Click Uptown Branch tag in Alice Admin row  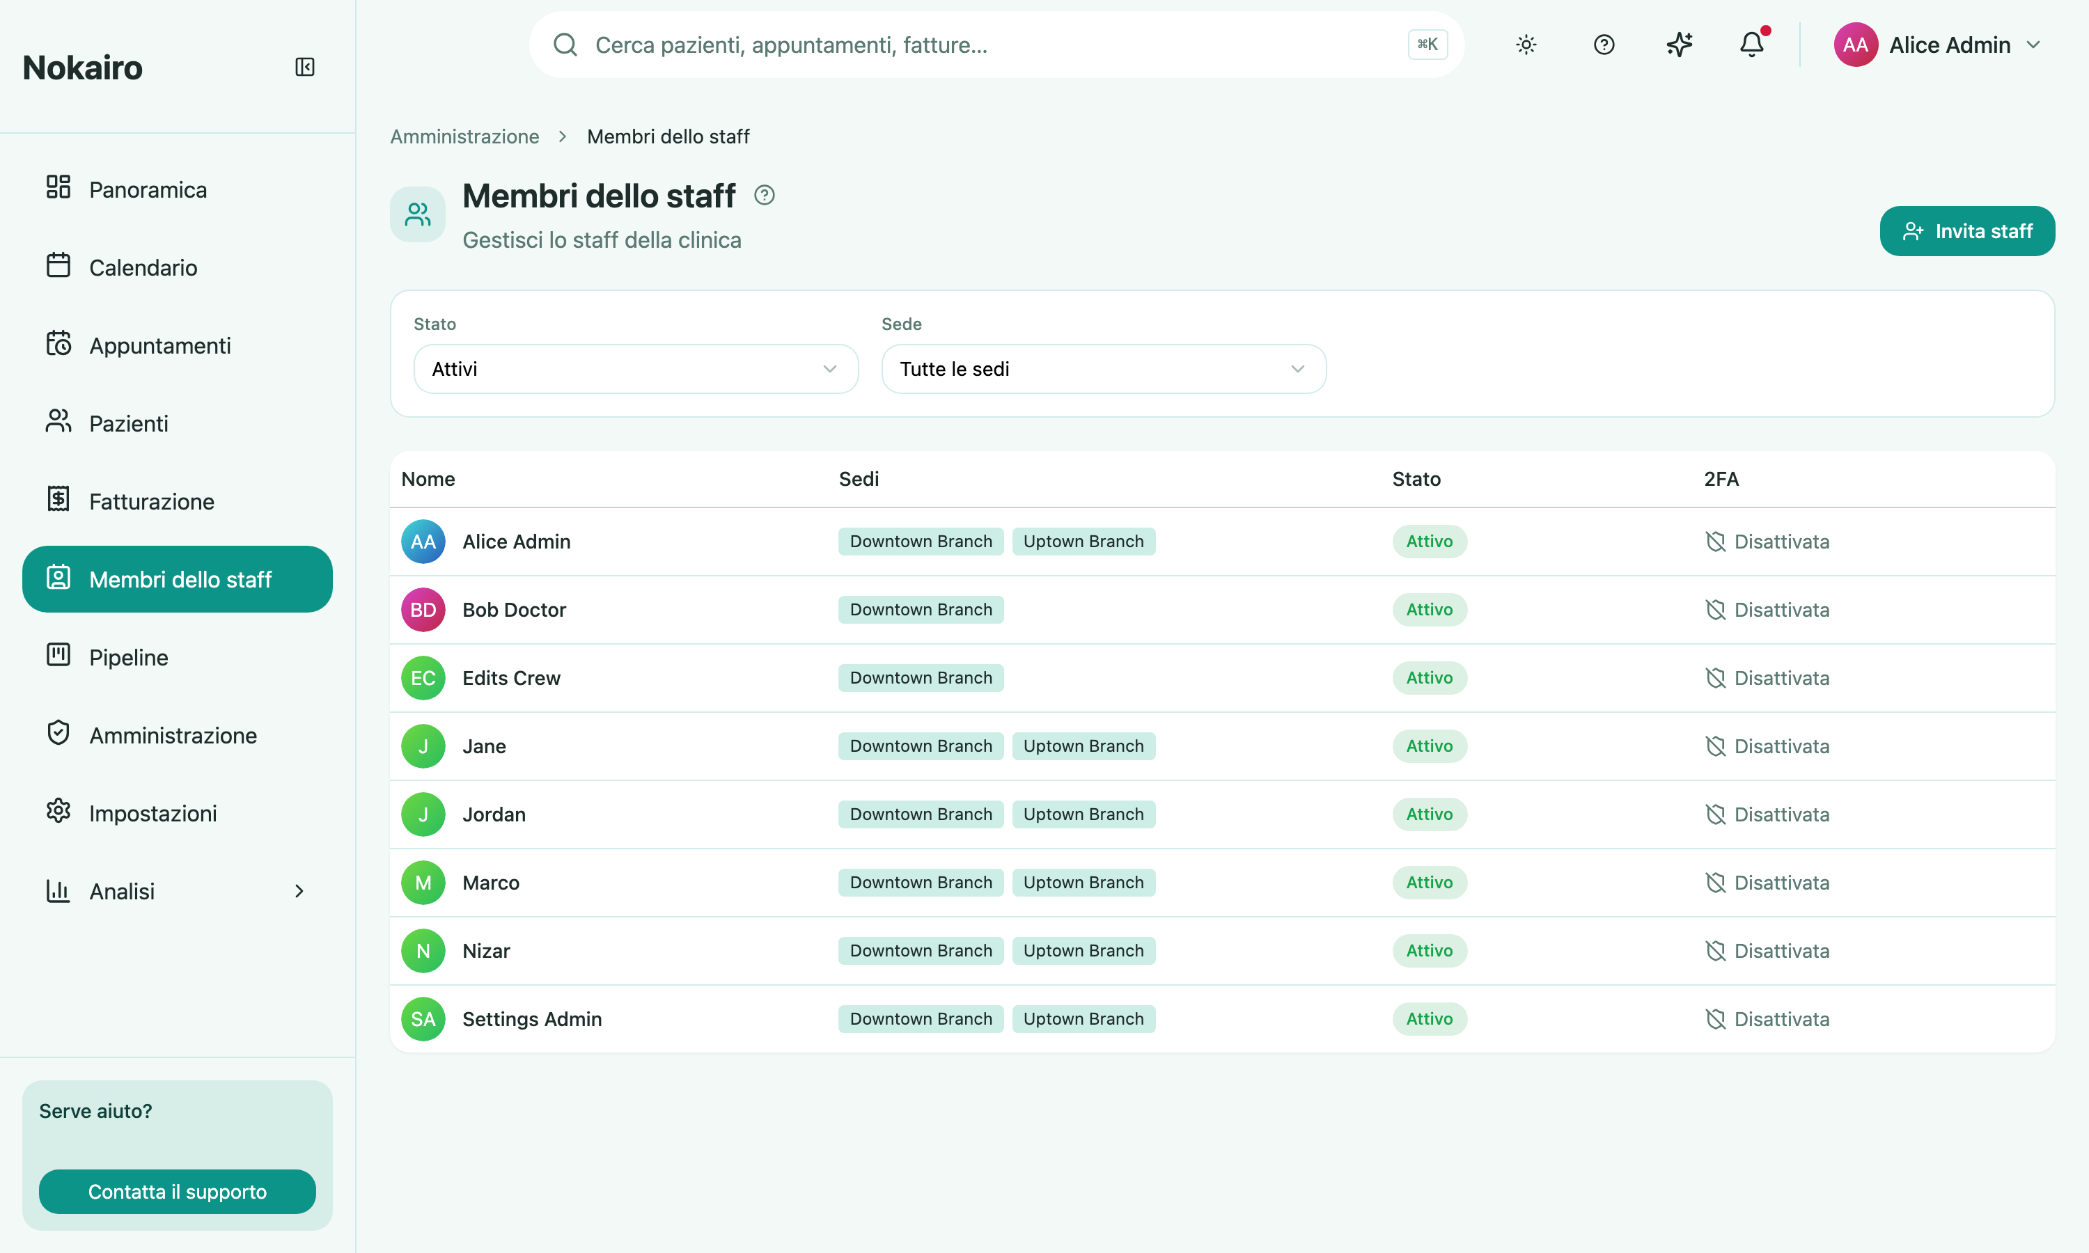[x=1083, y=541]
